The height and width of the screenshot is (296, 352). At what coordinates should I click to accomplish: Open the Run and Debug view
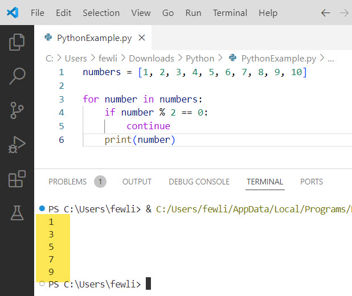coord(17,145)
